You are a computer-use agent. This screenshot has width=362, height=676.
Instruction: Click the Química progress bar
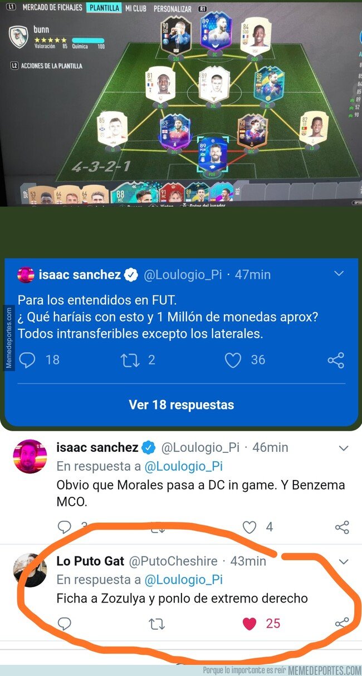pos(88,40)
